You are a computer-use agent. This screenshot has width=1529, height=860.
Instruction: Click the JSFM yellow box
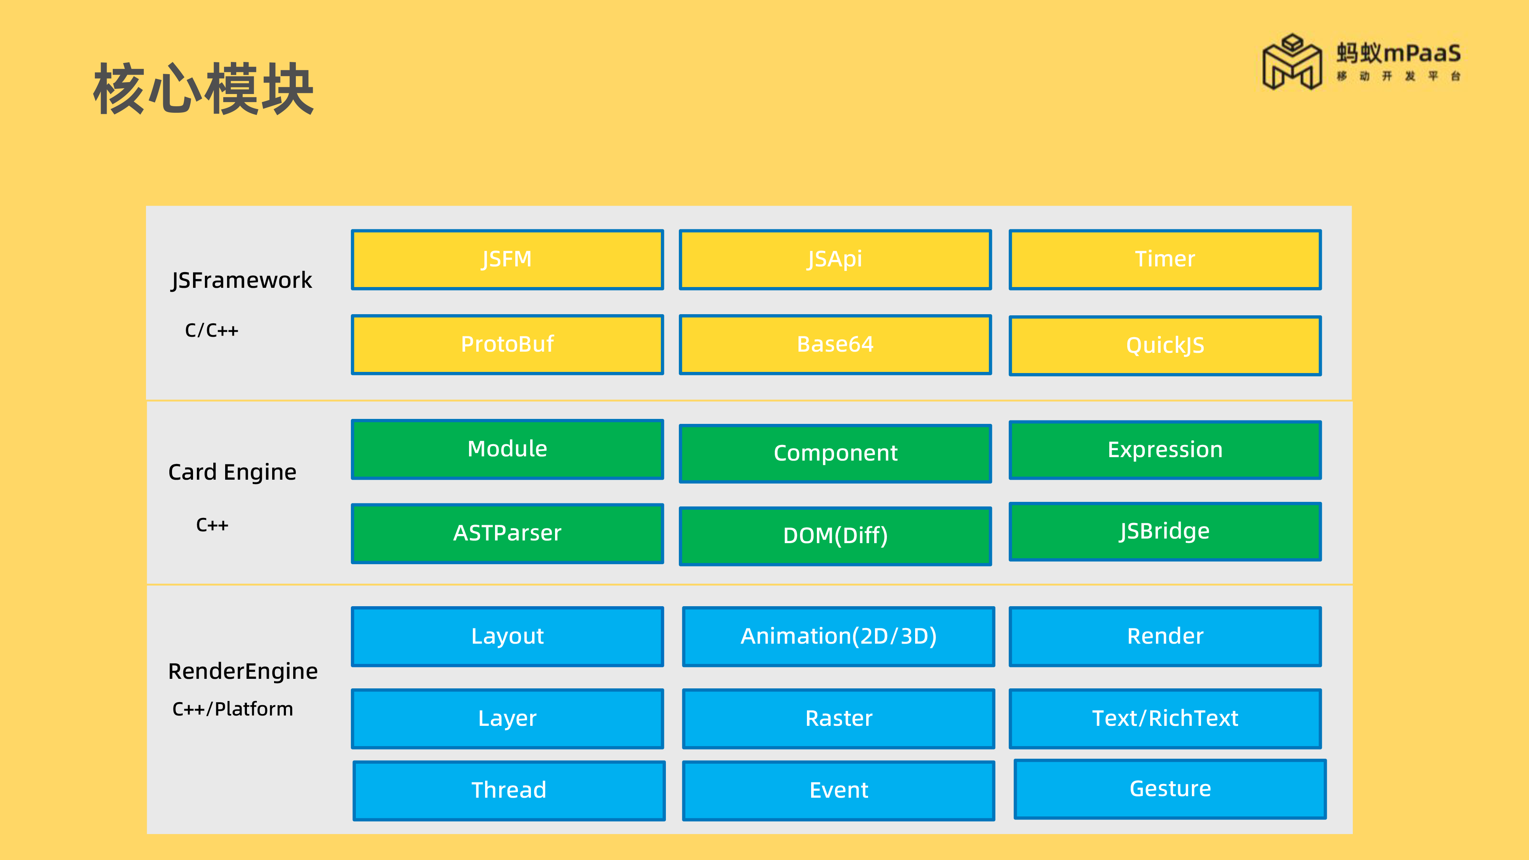pyautogui.click(x=507, y=260)
